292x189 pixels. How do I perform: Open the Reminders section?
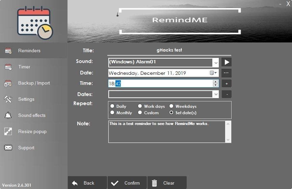coord(33,51)
